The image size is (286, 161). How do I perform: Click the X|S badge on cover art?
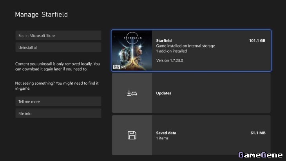click(124, 67)
